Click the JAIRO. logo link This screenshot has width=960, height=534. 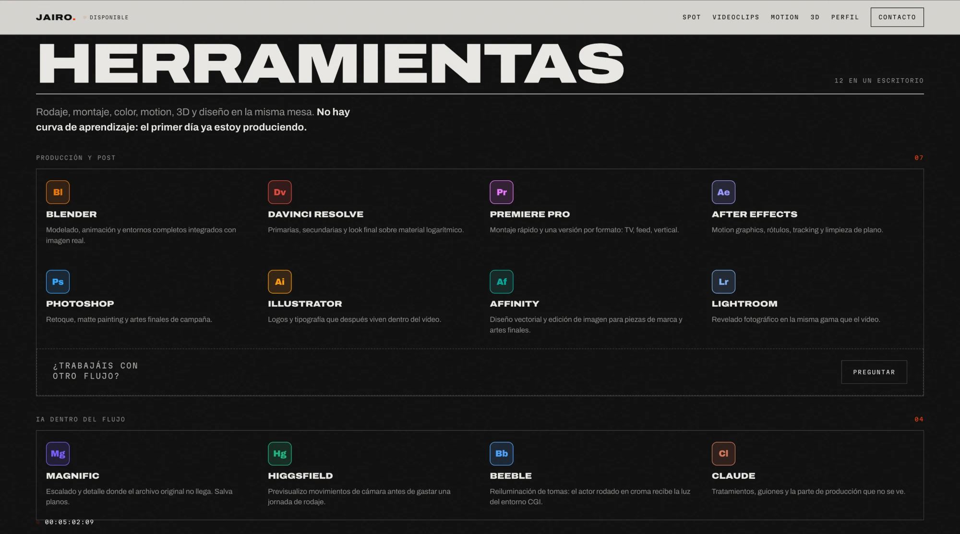click(56, 17)
